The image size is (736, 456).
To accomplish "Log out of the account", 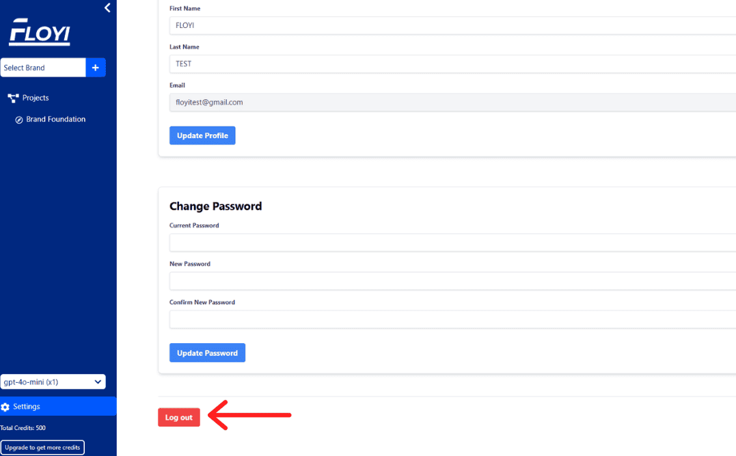I will point(179,418).
